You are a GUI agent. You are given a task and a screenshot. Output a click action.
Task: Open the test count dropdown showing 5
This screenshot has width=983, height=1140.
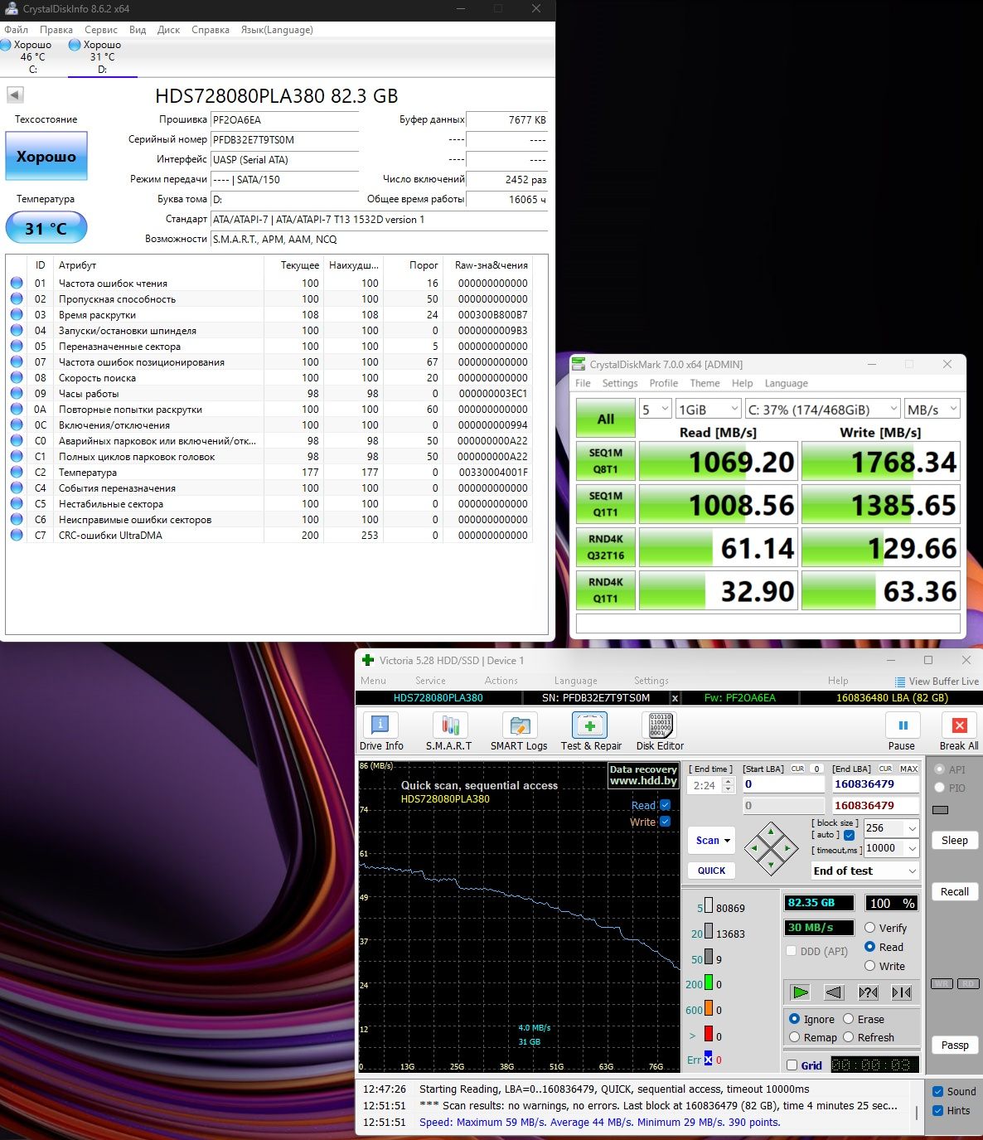[x=655, y=410]
